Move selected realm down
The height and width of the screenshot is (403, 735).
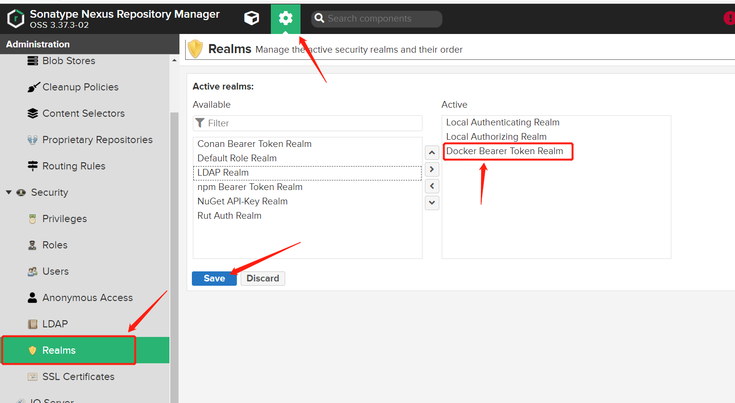432,203
